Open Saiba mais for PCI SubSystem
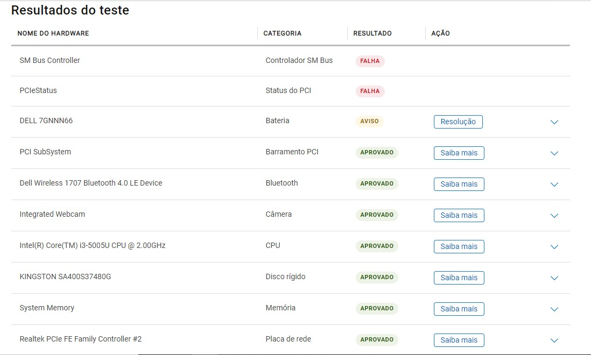The height and width of the screenshot is (355, 591). tap(459, 153)
